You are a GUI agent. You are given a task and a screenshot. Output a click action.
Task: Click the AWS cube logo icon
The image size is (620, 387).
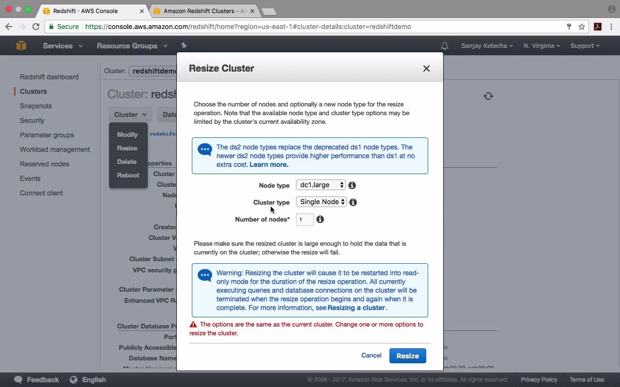[21, 45]
